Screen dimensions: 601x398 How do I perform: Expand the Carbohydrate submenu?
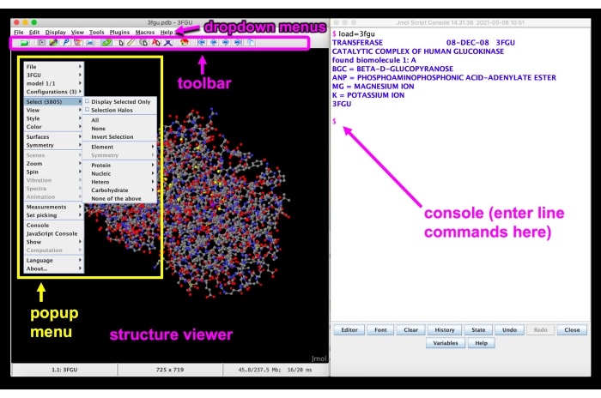[x=120, y=190]
